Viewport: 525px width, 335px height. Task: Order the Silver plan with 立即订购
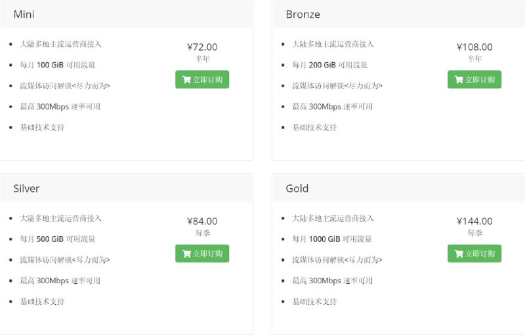pyautogui.click(x=202, y=254)
